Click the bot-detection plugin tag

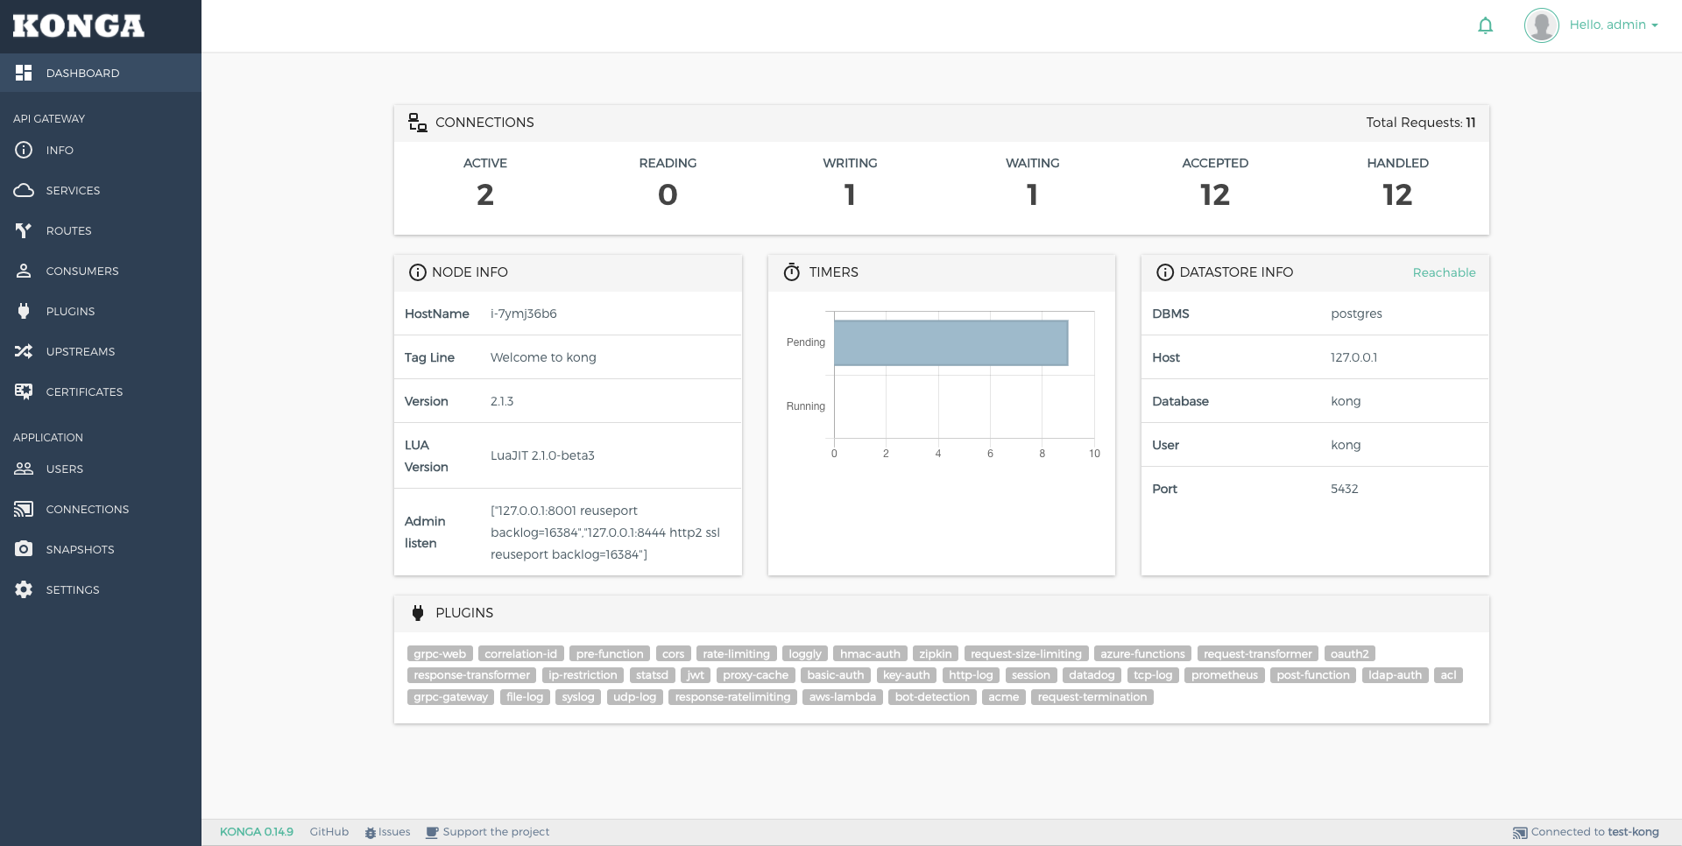(x=932, y=697)
